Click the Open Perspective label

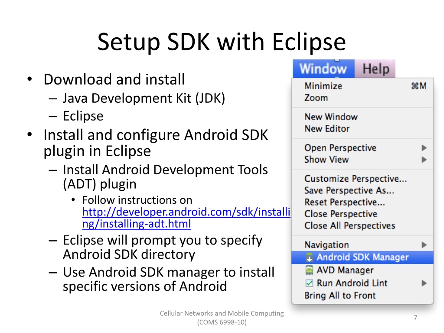click(340, 148)
